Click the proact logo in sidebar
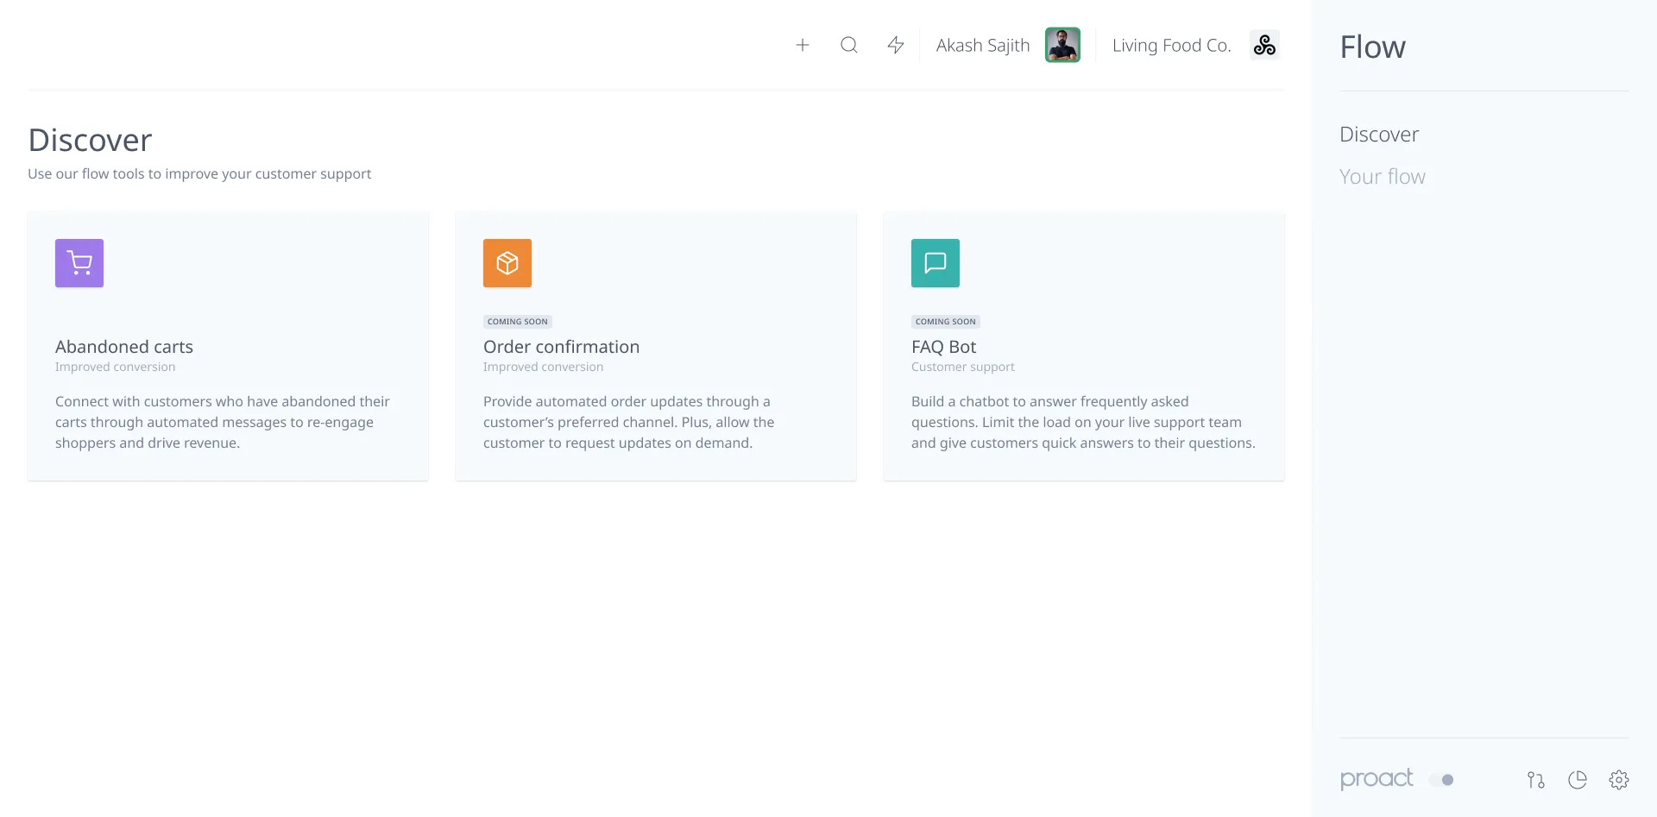This screenshot has width=1657, height=817. 1376,779
